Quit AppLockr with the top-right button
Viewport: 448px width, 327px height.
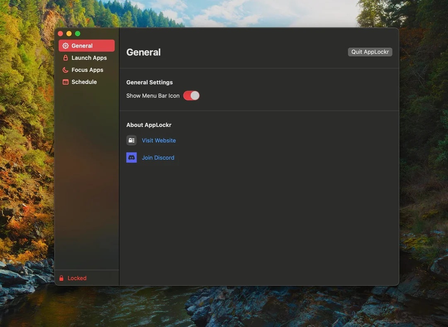(370, 52)
